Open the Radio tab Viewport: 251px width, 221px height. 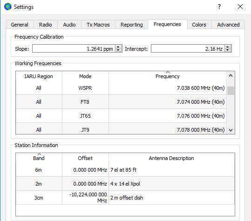coord(46,25)
